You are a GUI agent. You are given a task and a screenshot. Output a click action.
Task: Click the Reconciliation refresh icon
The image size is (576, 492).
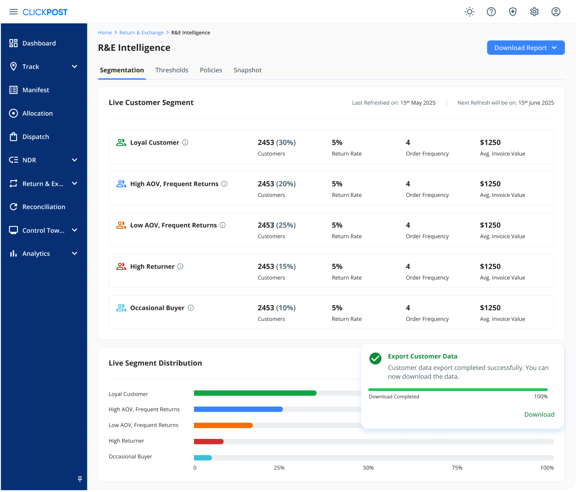click(x=13, y=206)
